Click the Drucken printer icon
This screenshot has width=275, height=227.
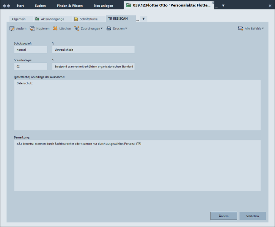click(x=109, y=28)
